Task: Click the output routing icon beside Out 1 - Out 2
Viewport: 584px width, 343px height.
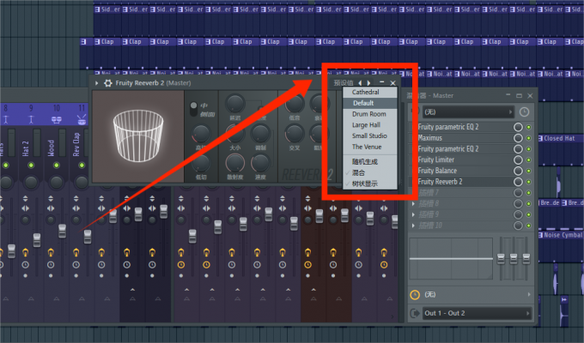Action: [415, 313]
